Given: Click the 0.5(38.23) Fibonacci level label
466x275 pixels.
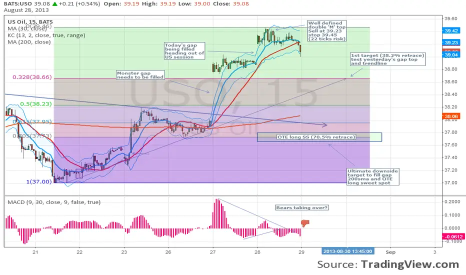Looking at the screenshot, I should [x=36, y=104].
